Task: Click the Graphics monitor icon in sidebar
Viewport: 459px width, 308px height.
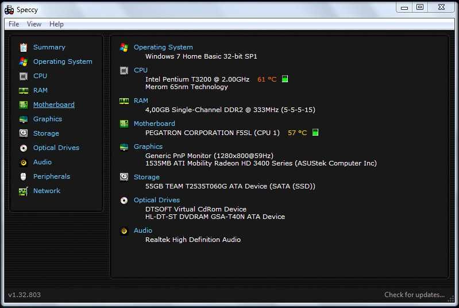Action: (x=24, y=119)
